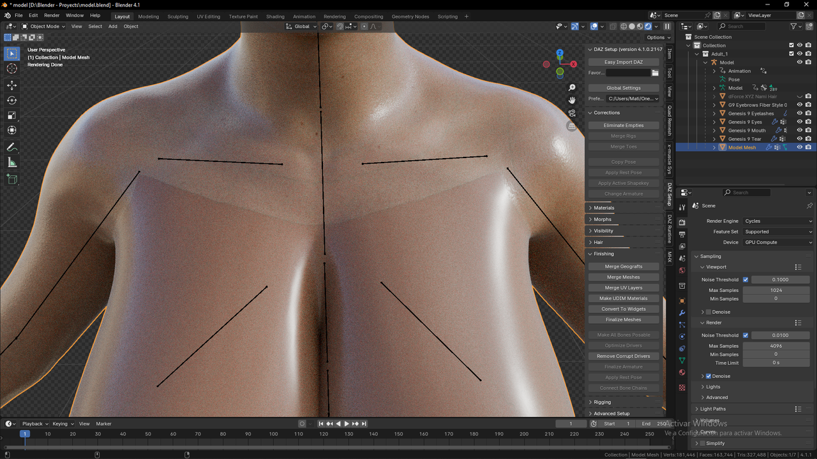The height and width of the screenshot is (459, 817).
Task: Open the Quad Remesh sidebar tab
Action: tap(670, 120)
